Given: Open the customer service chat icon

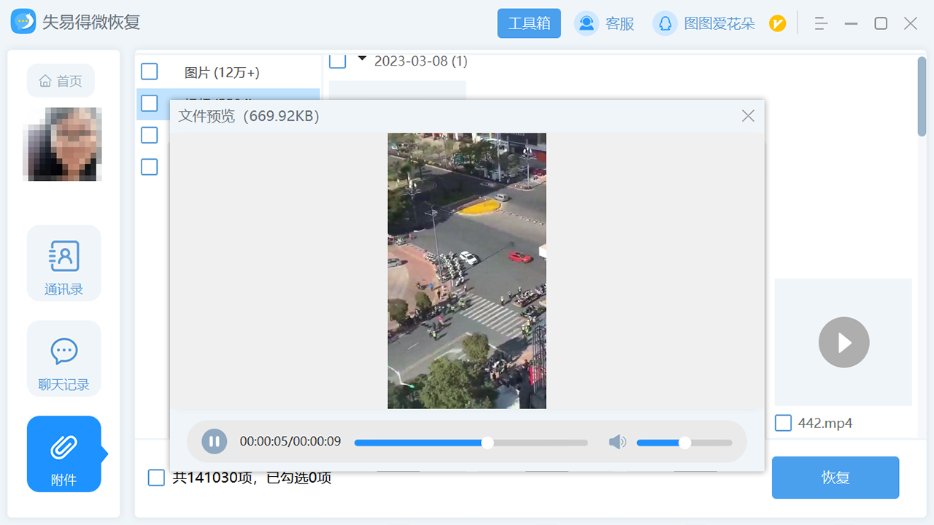Looking at the screenshot, I should tap(586, 23).
